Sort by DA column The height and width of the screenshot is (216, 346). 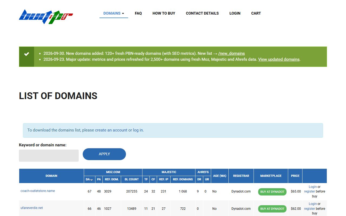coord(89,179)
